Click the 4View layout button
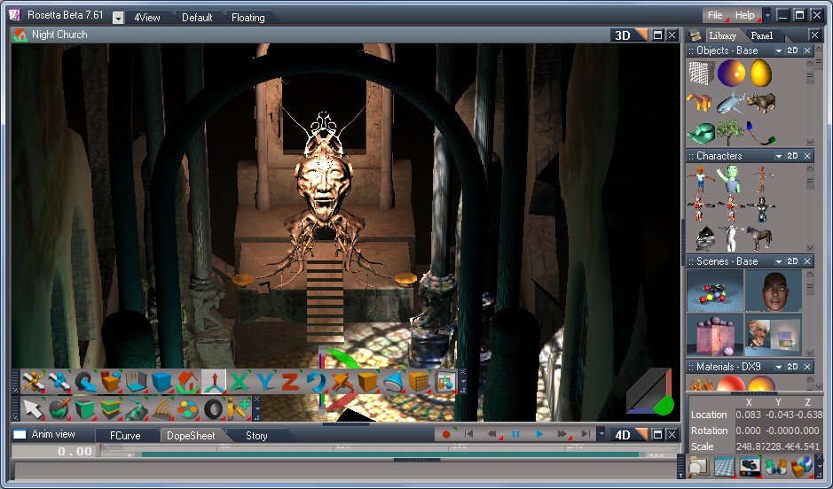The width and height of the screenshot is (833, 489). click(x=148, y=17)
